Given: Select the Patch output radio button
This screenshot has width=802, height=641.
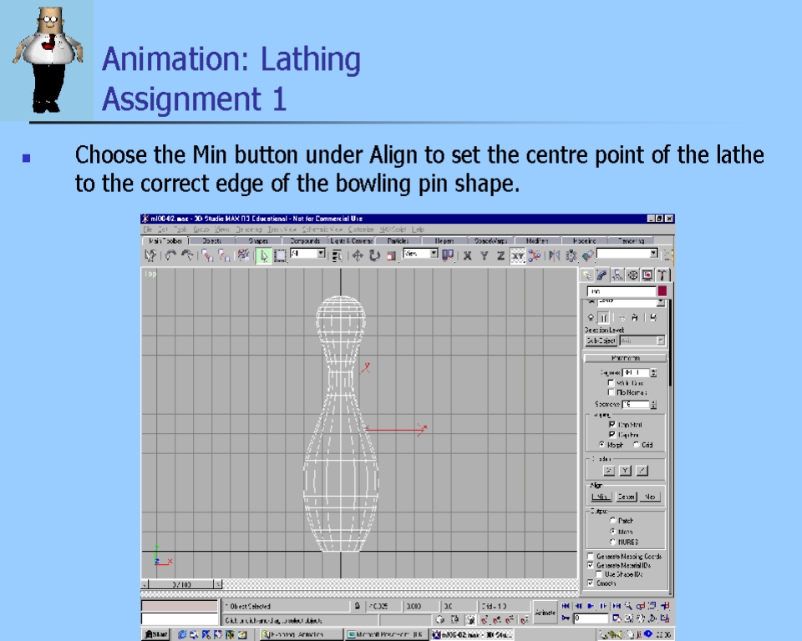Looking at the screenshot, I should tap(612, 521).
